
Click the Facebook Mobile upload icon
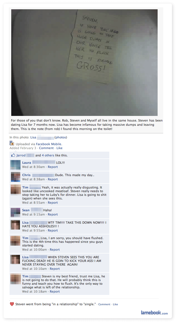(12, 143)
